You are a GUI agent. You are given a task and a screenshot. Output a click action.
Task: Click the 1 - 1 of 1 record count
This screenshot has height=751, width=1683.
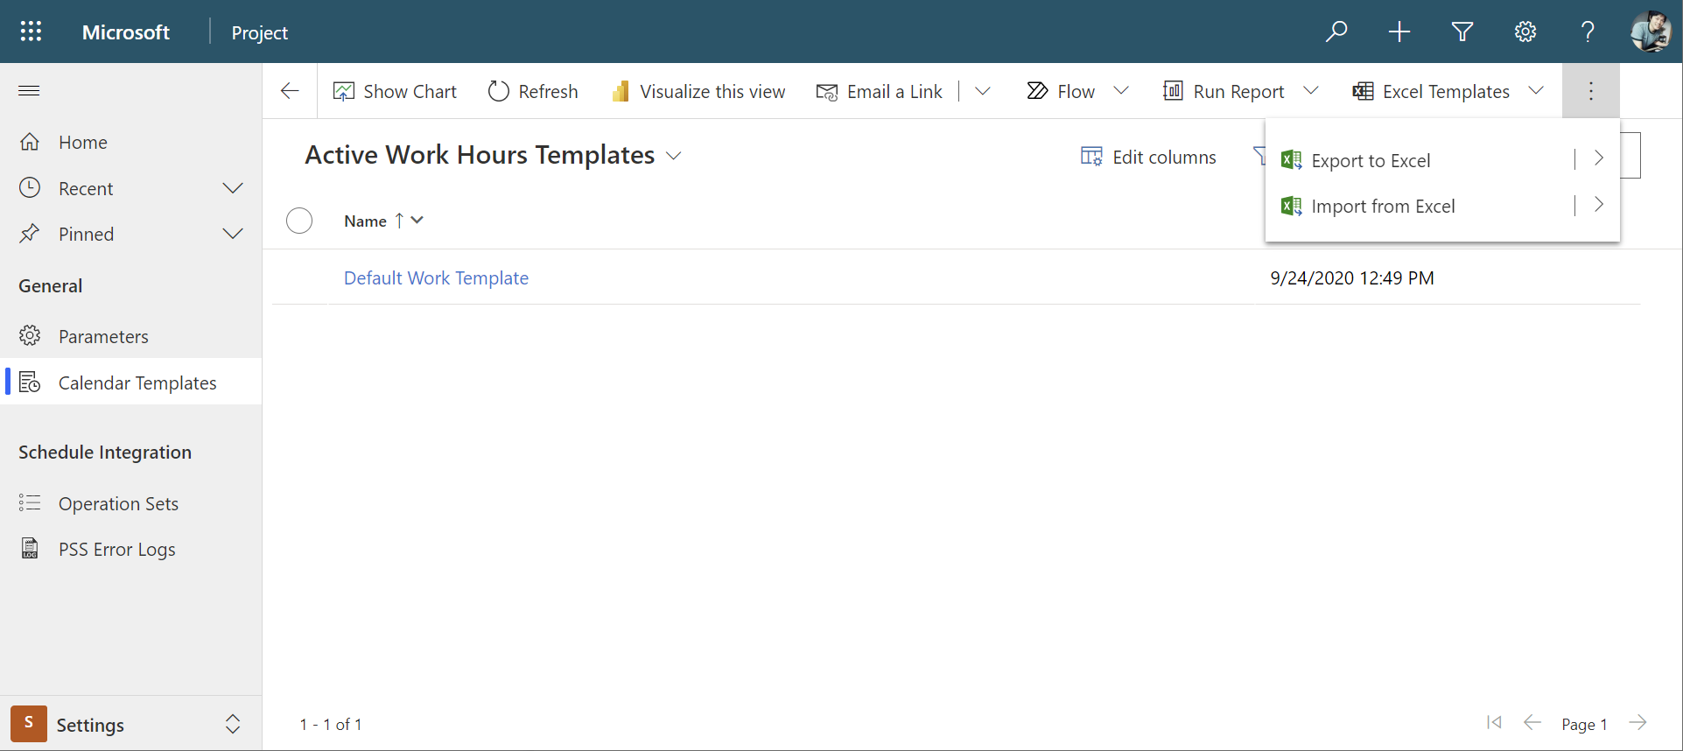[x=331, y=724]
